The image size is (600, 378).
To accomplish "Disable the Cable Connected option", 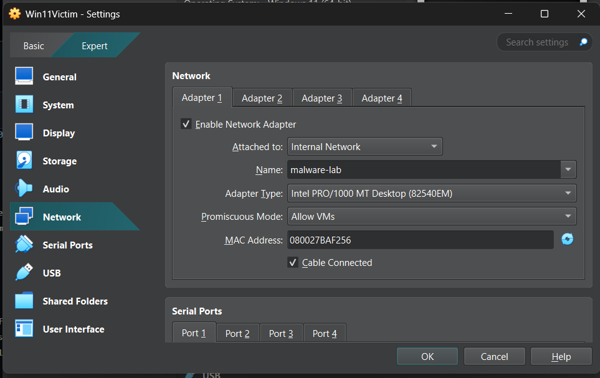I will [x=293, y=262].
